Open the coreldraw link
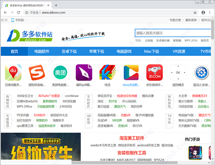Screen dimensions: 215x165 72,96
